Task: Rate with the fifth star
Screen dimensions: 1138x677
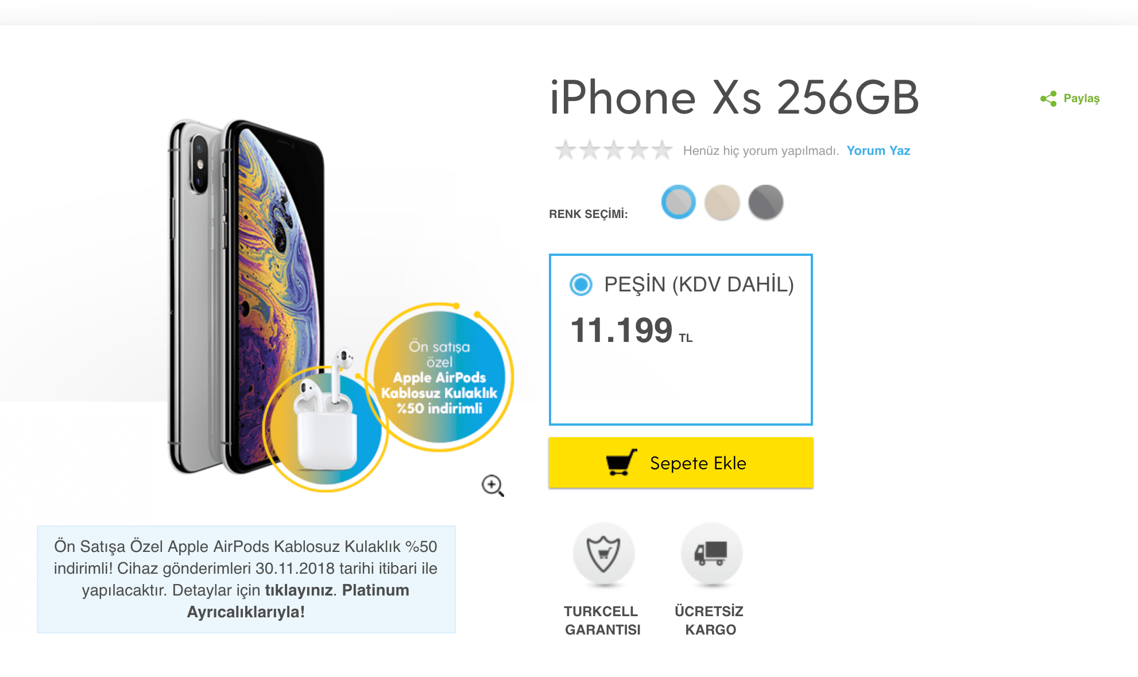Action: (662, 150)
